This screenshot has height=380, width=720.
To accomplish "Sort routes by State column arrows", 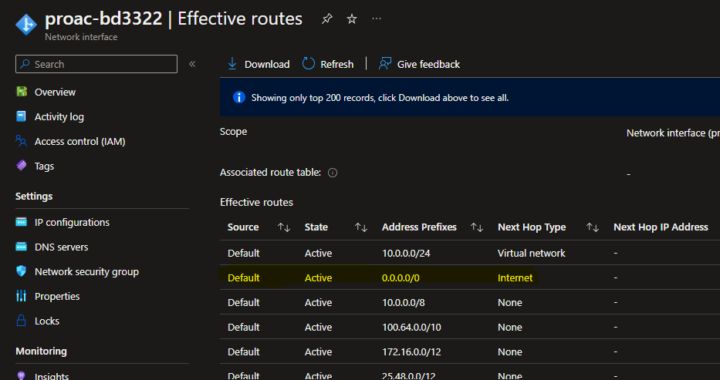I will [361, 227].
